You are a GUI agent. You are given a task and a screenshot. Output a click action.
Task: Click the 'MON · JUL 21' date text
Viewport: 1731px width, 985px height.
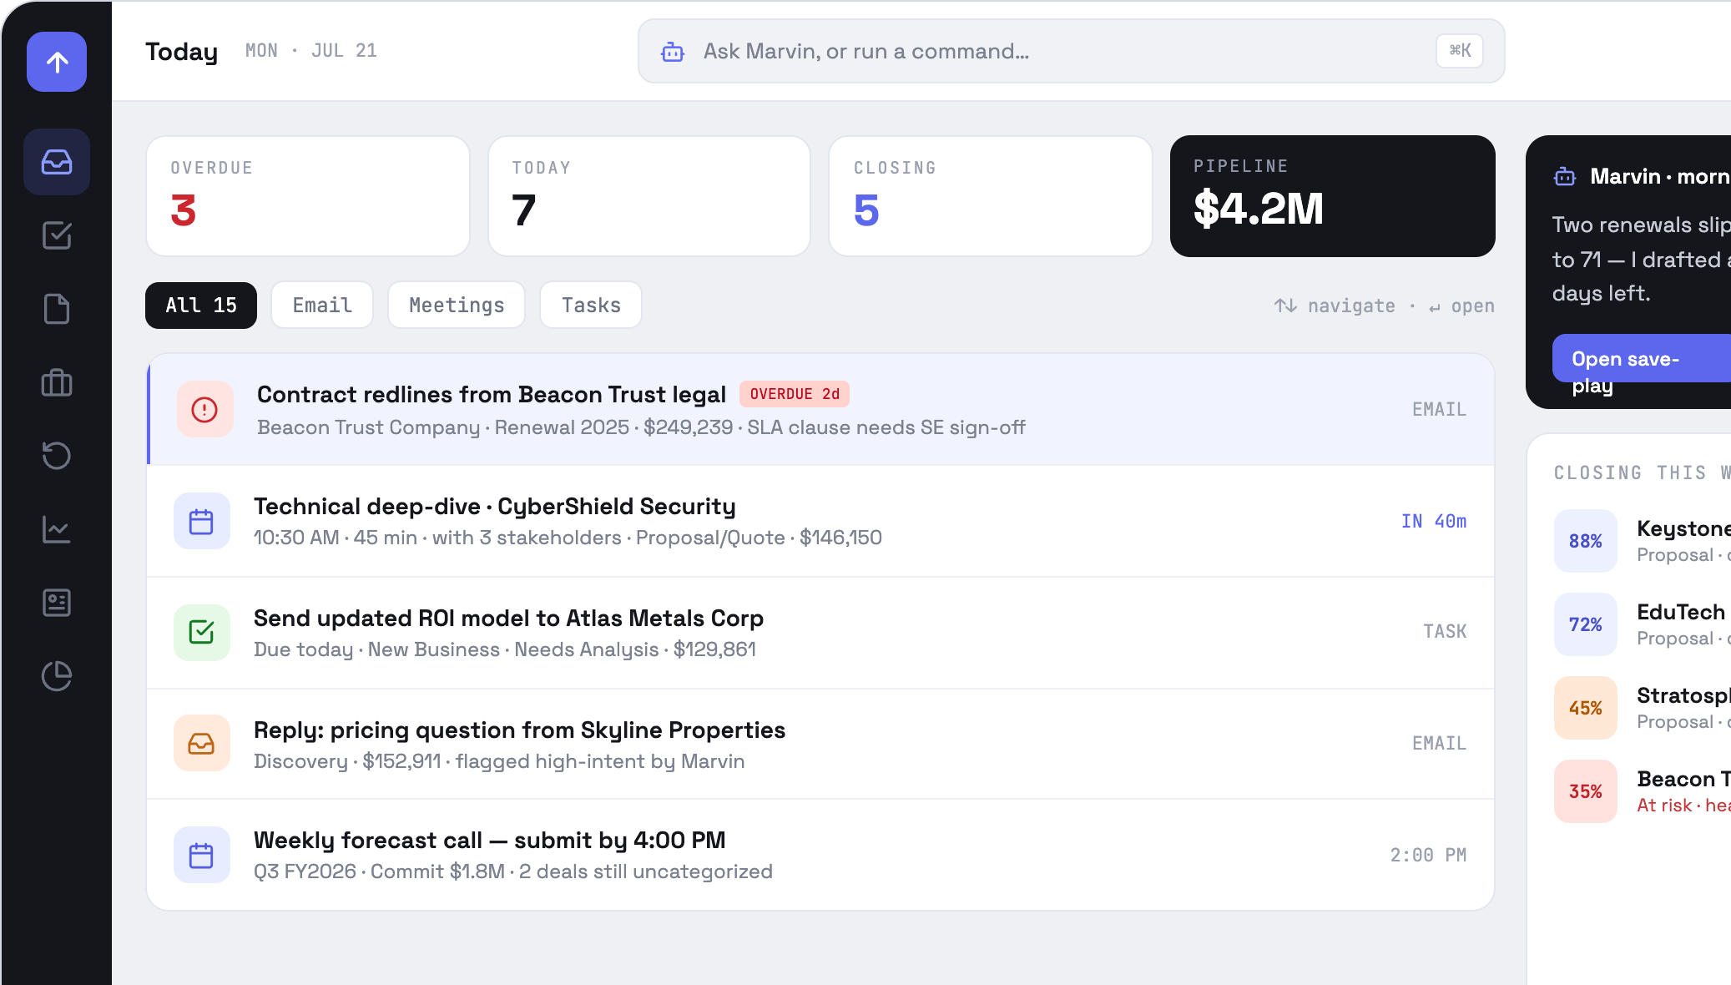(x=311, y=51)
